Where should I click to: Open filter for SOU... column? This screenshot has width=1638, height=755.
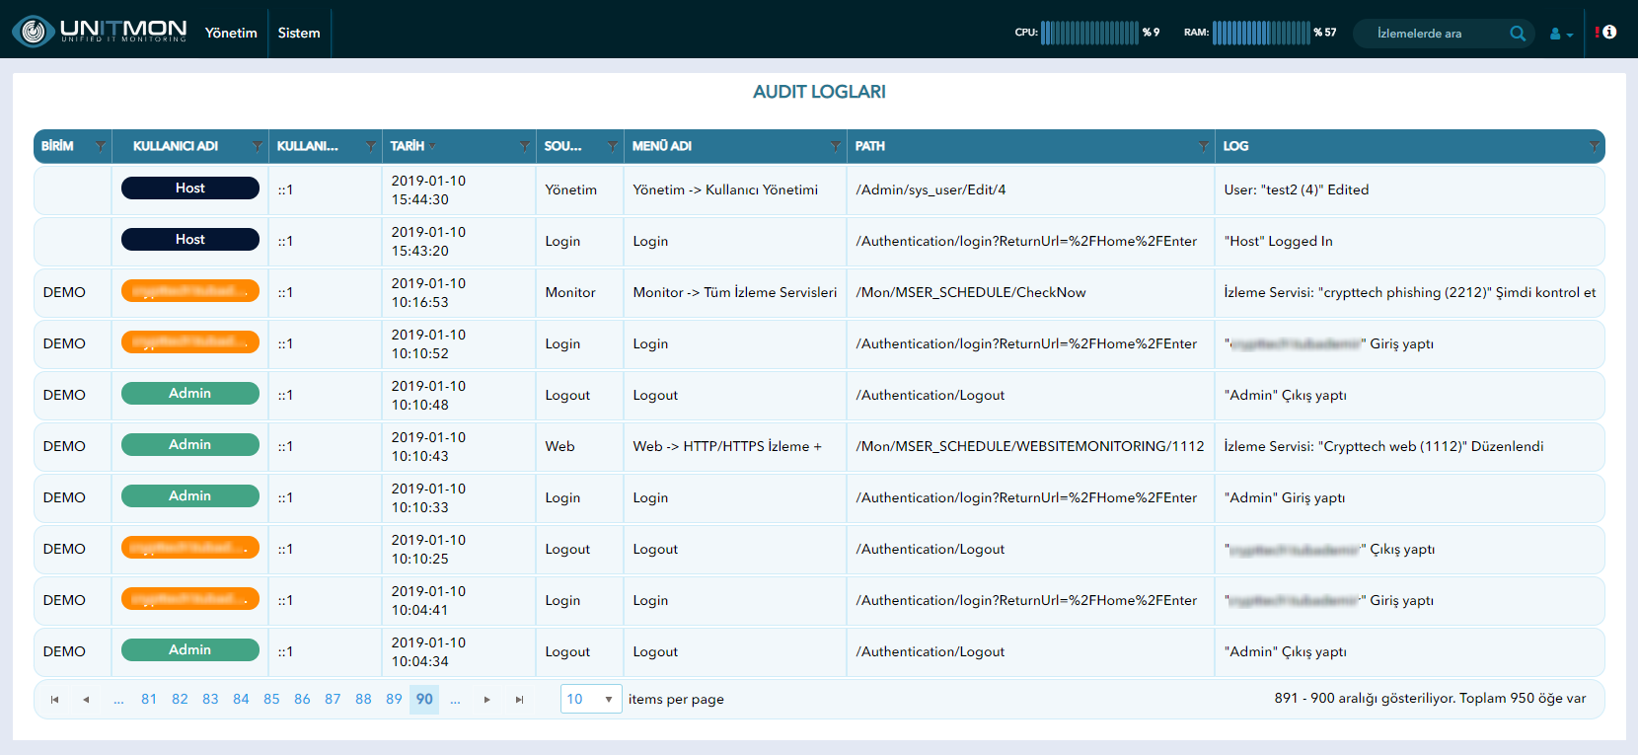coord(613,146)
